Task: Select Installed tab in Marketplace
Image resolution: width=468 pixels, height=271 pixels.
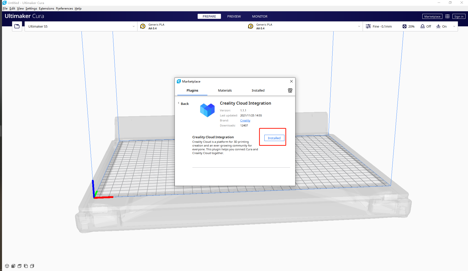Action: (x=258, y=90)
